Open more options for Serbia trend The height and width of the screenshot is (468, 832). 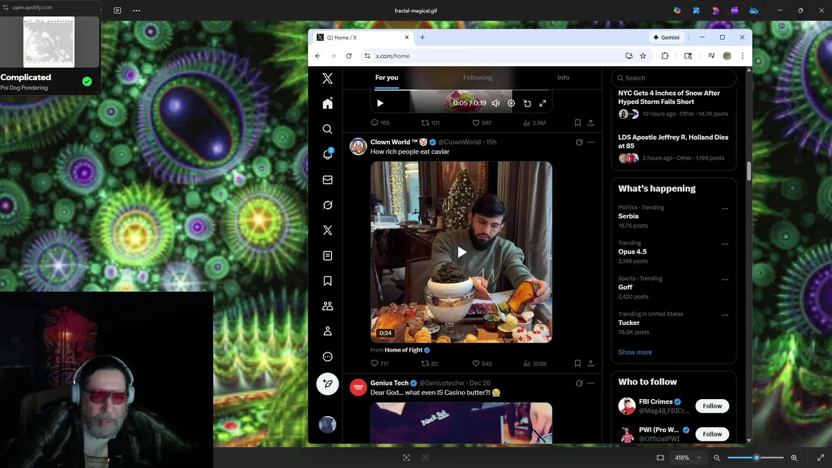[x=725, y=209]
